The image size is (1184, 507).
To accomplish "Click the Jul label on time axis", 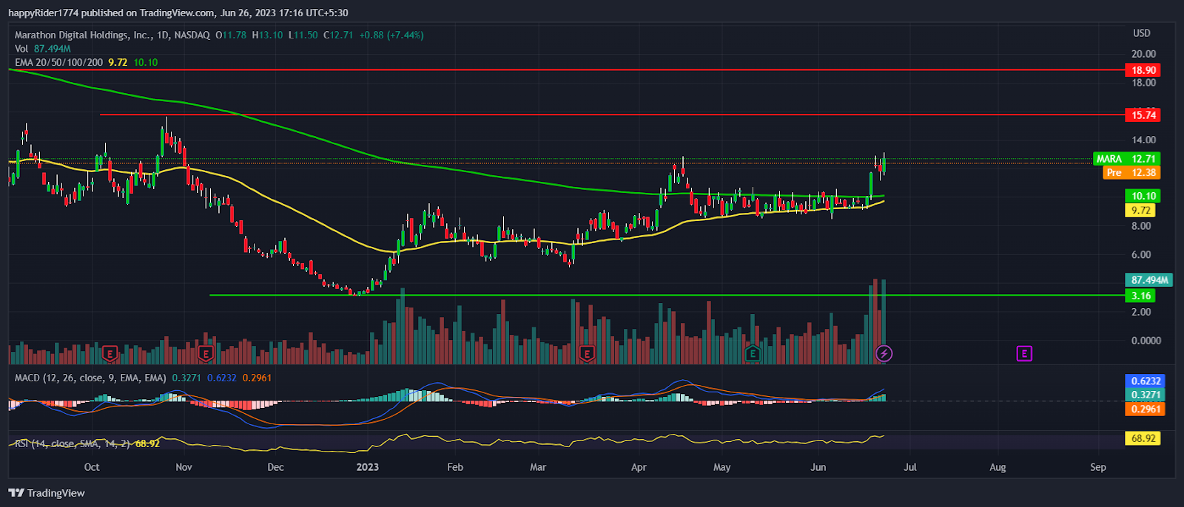I will coord(910,467).
